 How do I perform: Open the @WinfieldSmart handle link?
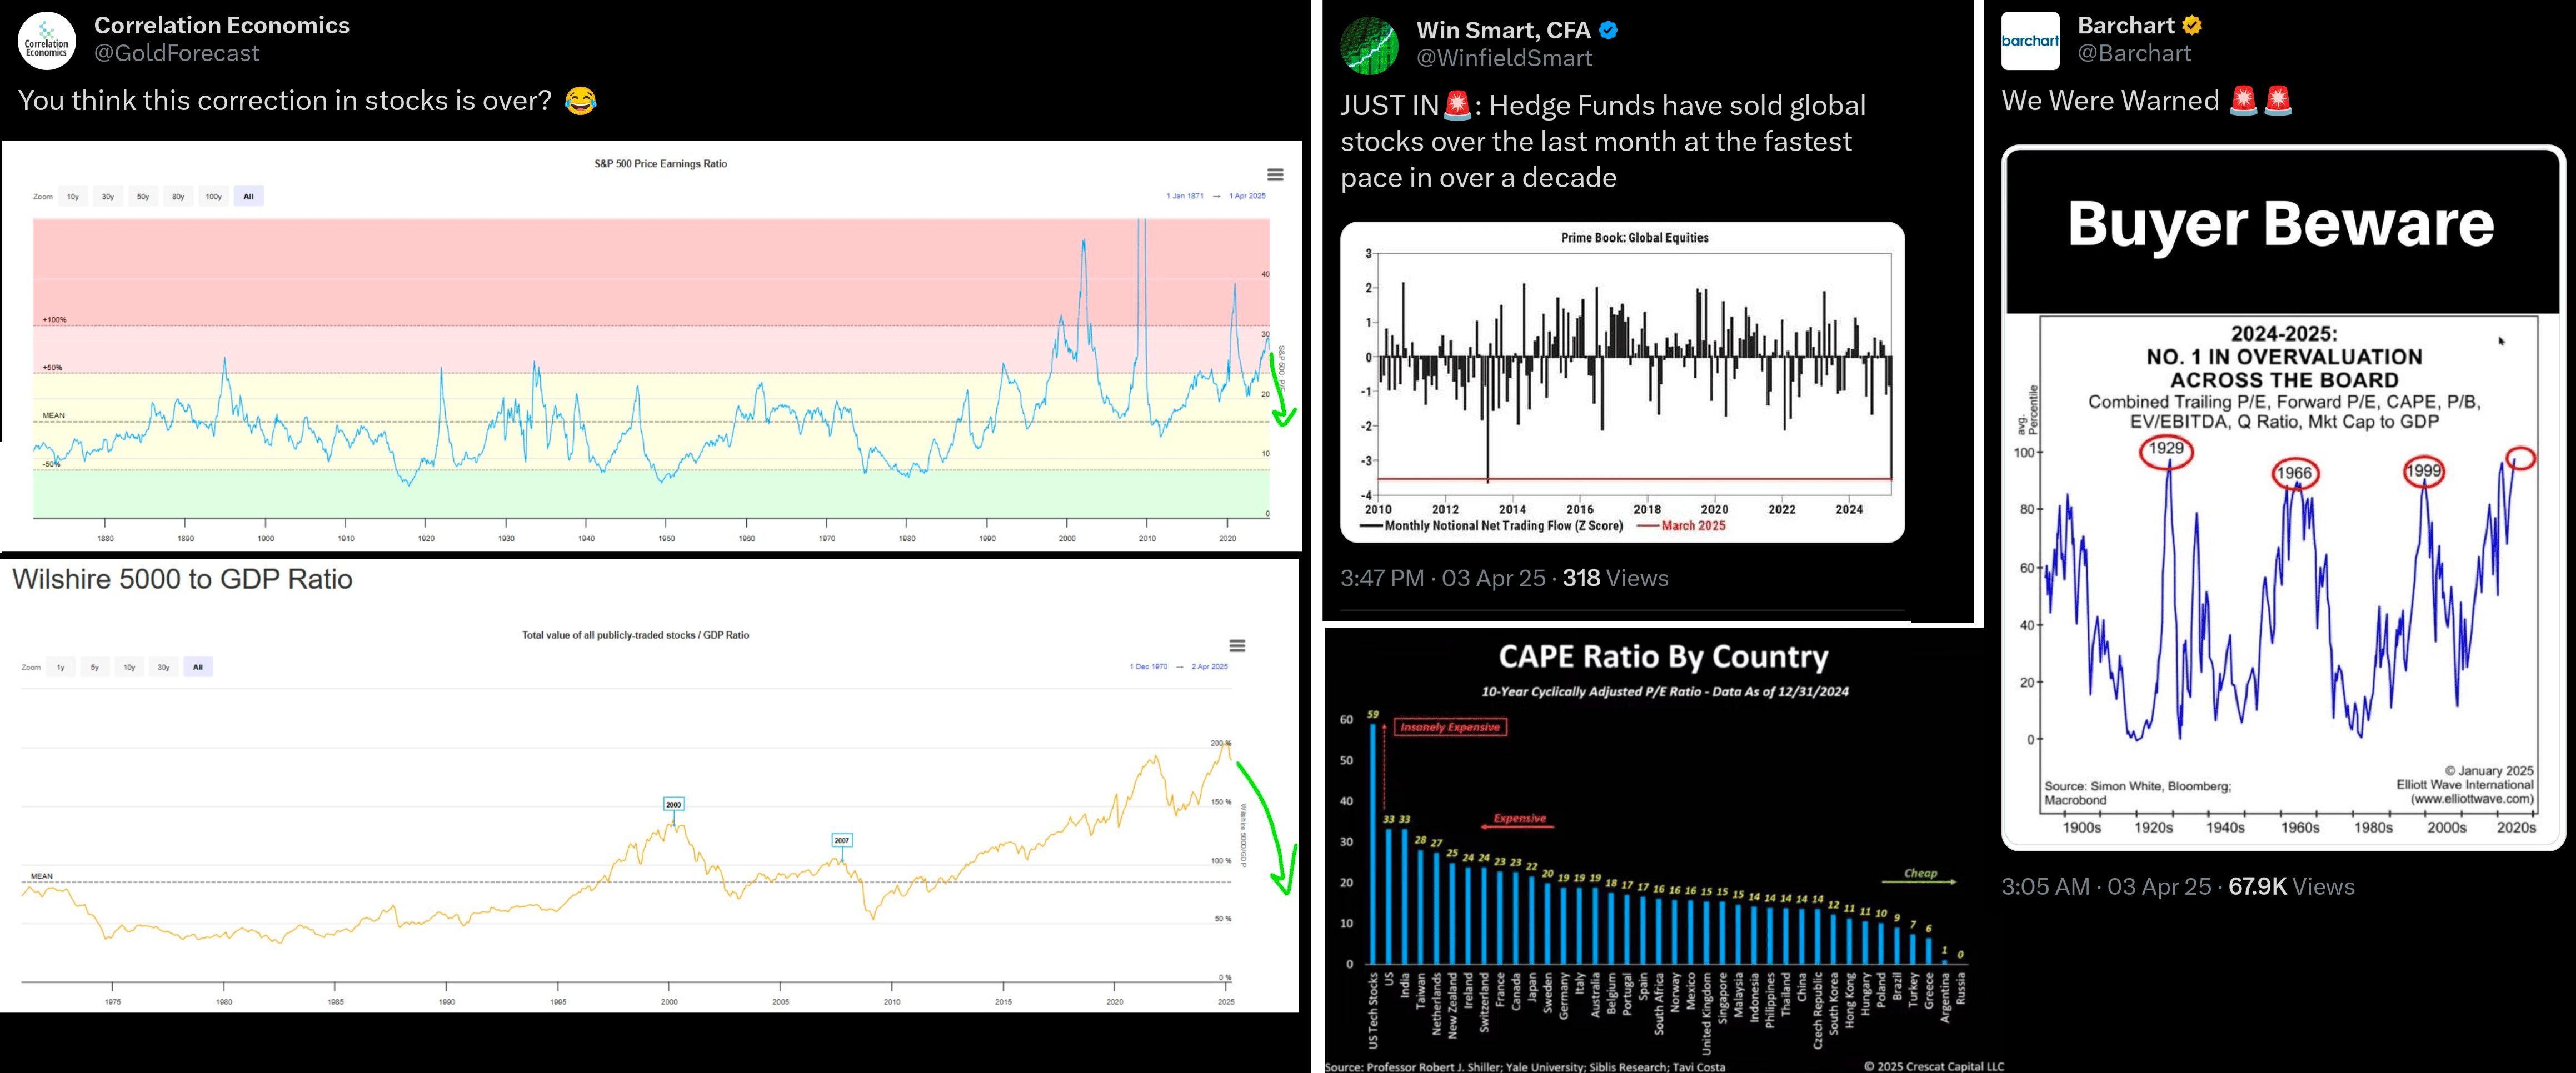(x=1504, y=59)
